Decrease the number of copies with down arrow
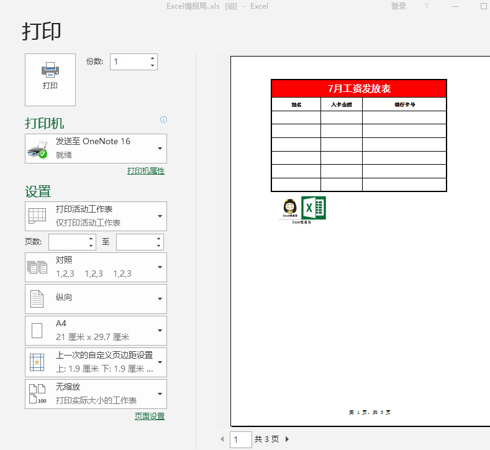The width and height of the screenshot is (490, 450). 152,65
